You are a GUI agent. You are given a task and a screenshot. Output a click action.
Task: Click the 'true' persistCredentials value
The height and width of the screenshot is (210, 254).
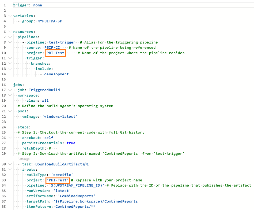71,143
